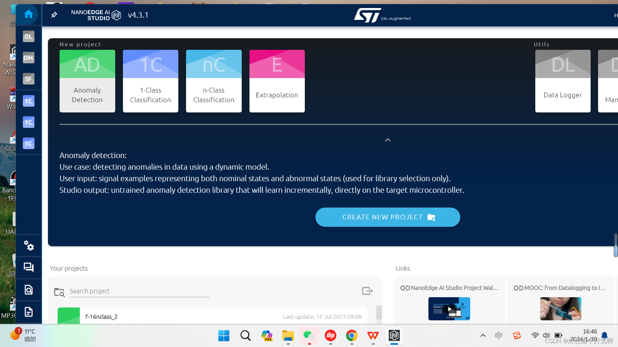The width and height of the screenshot is (618, 347).
Task: Select the Anomaly Detection project card
Action: [87, 81]
